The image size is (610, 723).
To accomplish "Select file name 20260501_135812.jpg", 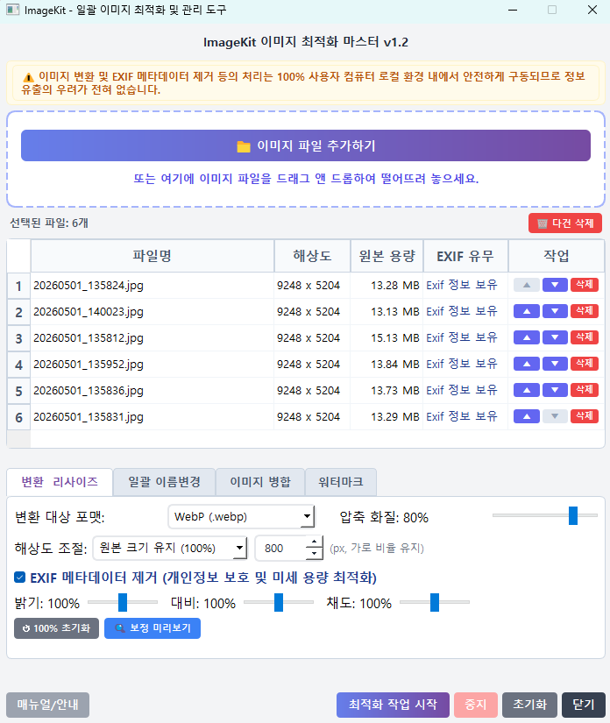I will click(89, 338).
